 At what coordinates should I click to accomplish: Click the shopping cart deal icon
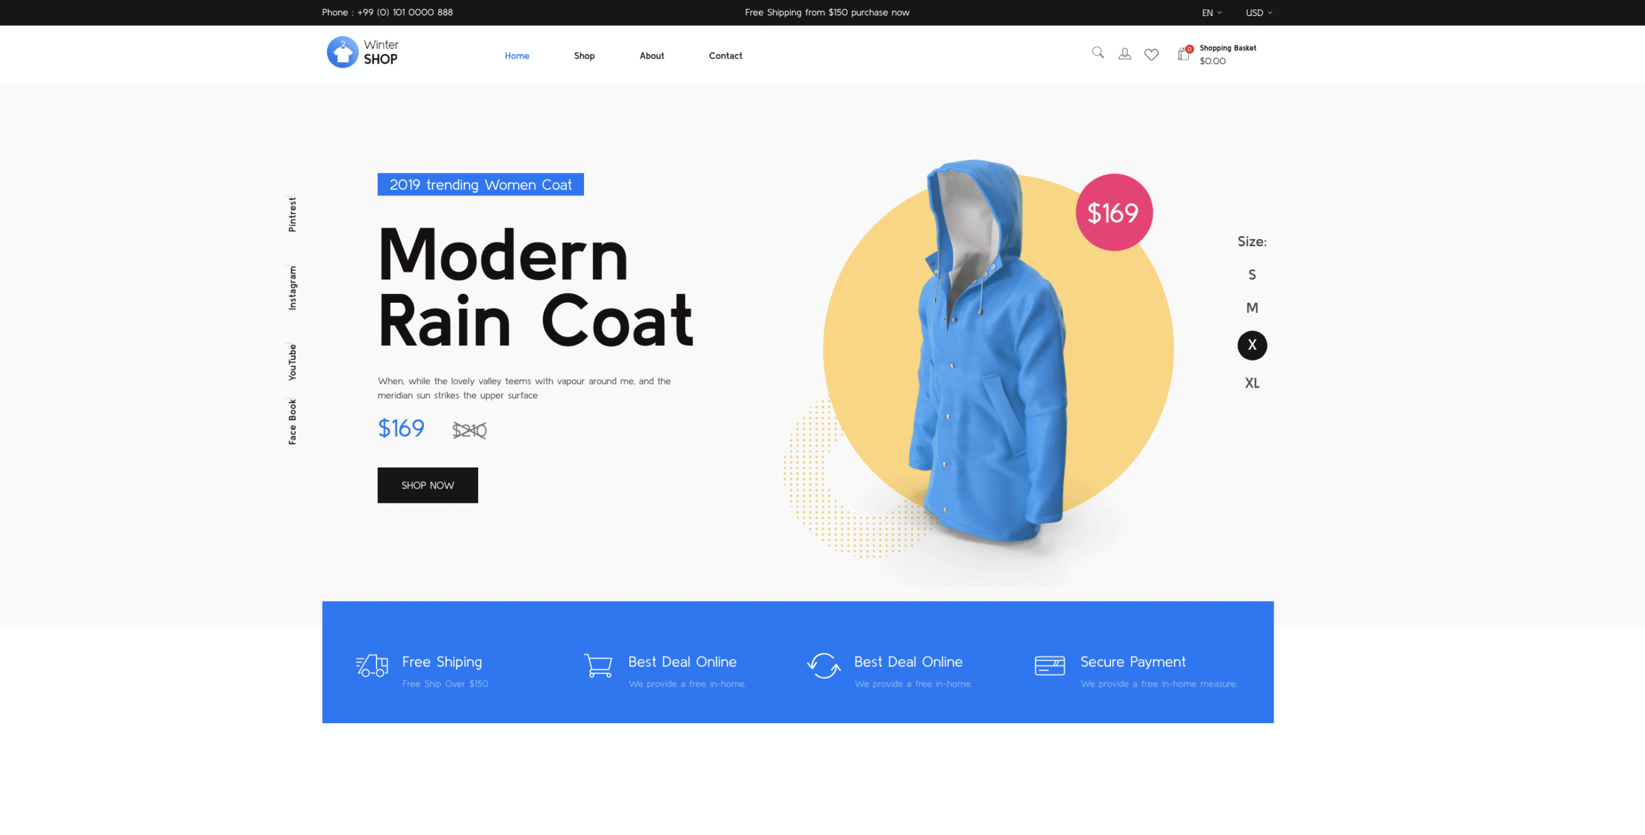click(x=598, y=665)
